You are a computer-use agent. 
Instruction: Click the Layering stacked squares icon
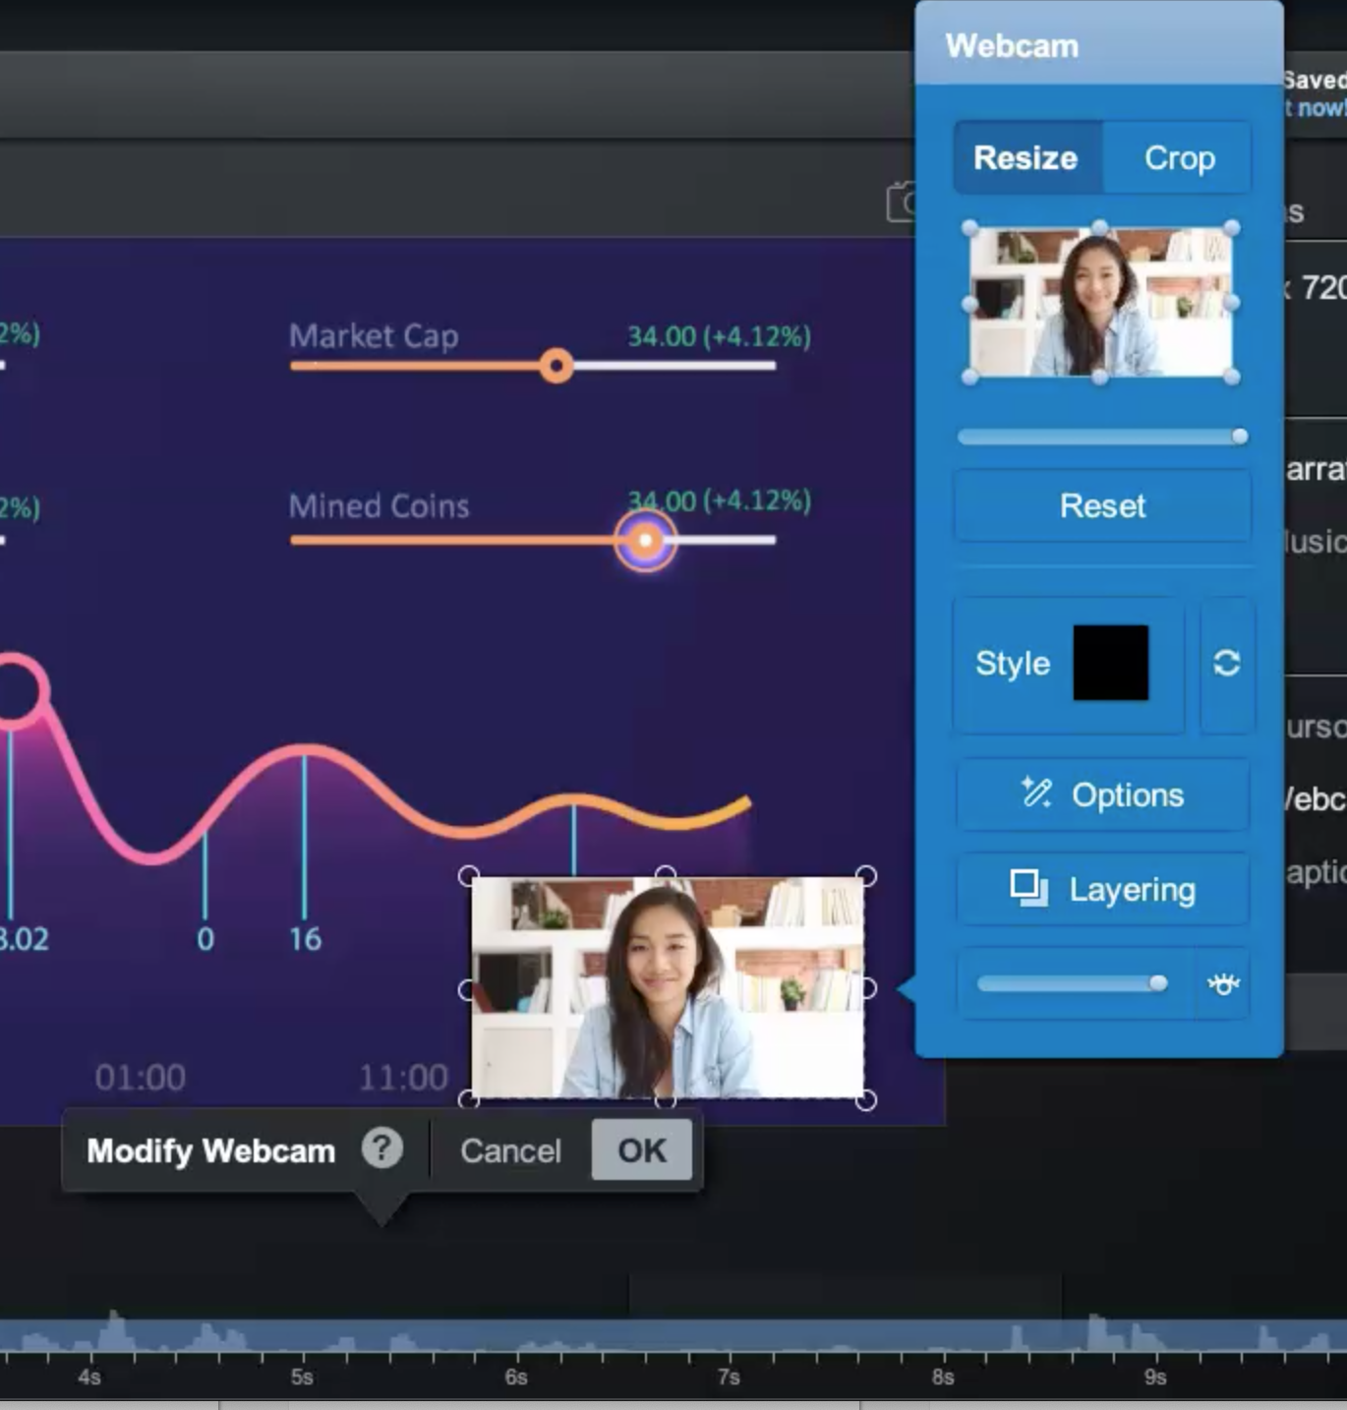click(1028, 888)
